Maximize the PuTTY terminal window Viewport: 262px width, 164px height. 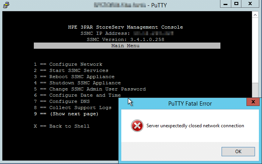click(x=236, y=4)
